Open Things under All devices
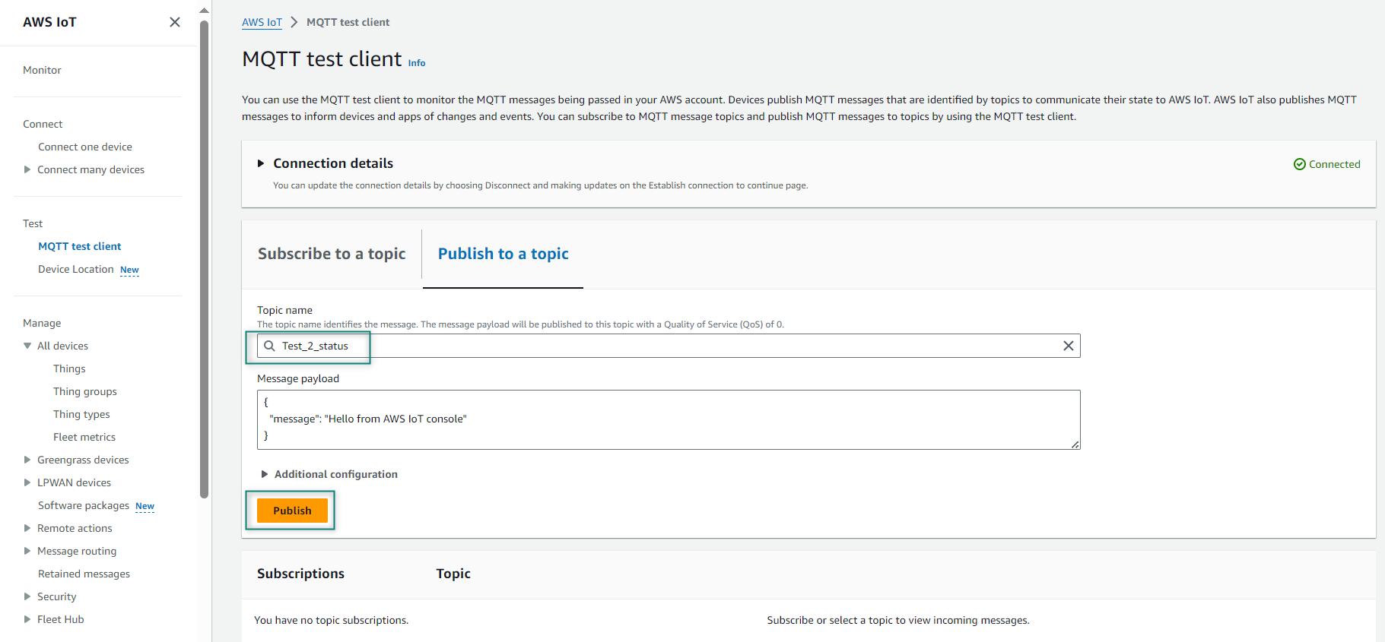1385x642 pixels. (x=69, y=368)
